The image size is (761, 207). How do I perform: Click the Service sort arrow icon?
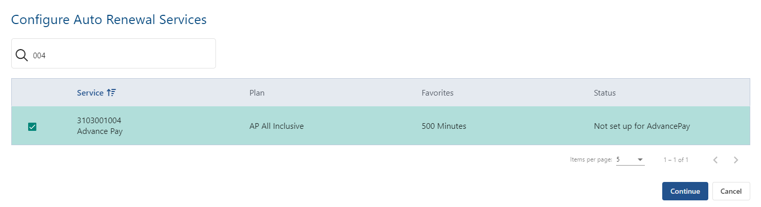112,93
